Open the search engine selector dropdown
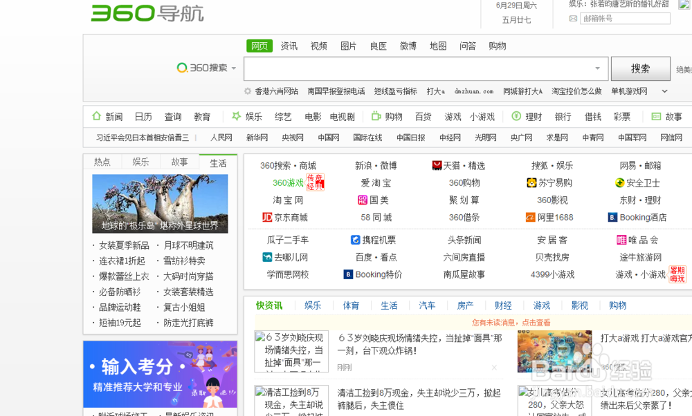 tap(234, 68)
